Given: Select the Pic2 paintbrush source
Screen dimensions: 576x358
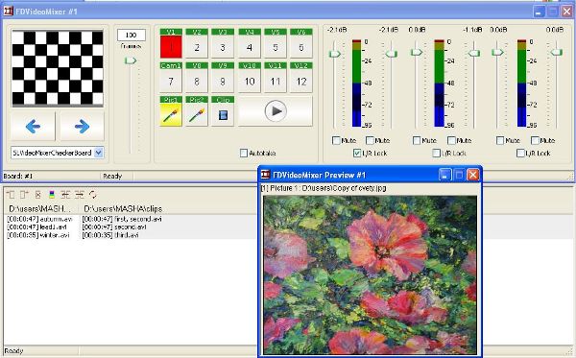Looking at the screenshot, I should 197,111.
